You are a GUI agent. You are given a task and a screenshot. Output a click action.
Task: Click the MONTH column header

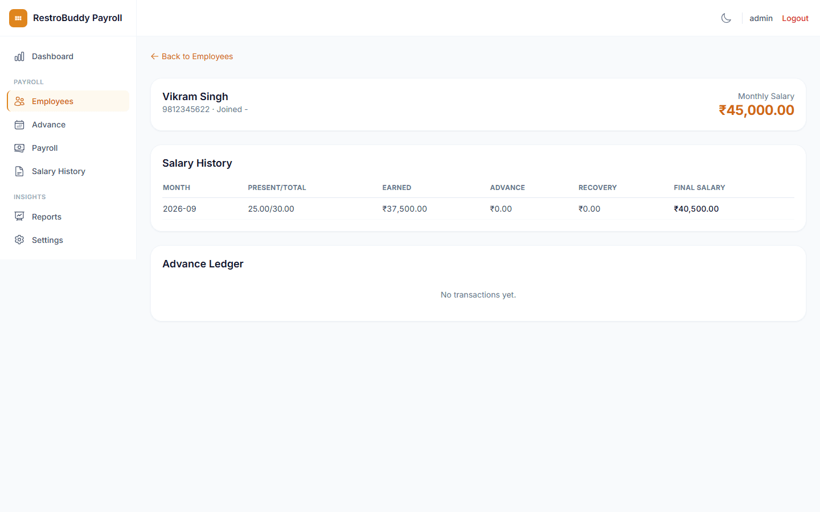click(x=177, y=188)
